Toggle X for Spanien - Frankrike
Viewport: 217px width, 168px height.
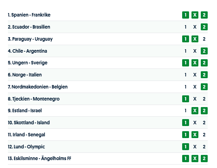[x=195, y=15]
